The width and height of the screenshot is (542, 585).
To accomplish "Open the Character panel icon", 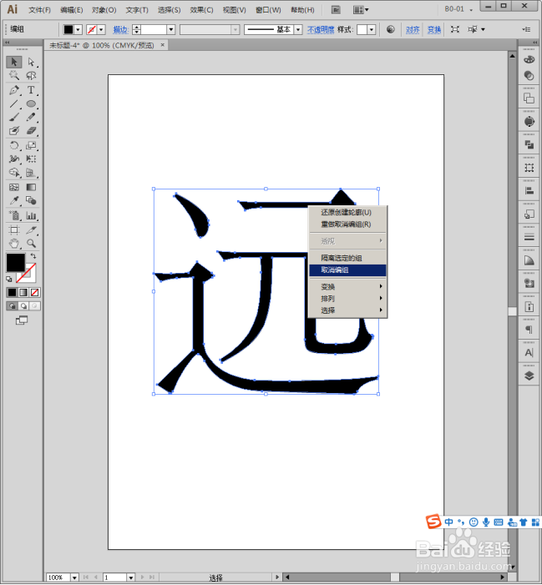I will pyautogui.click(x=529, y=352).
